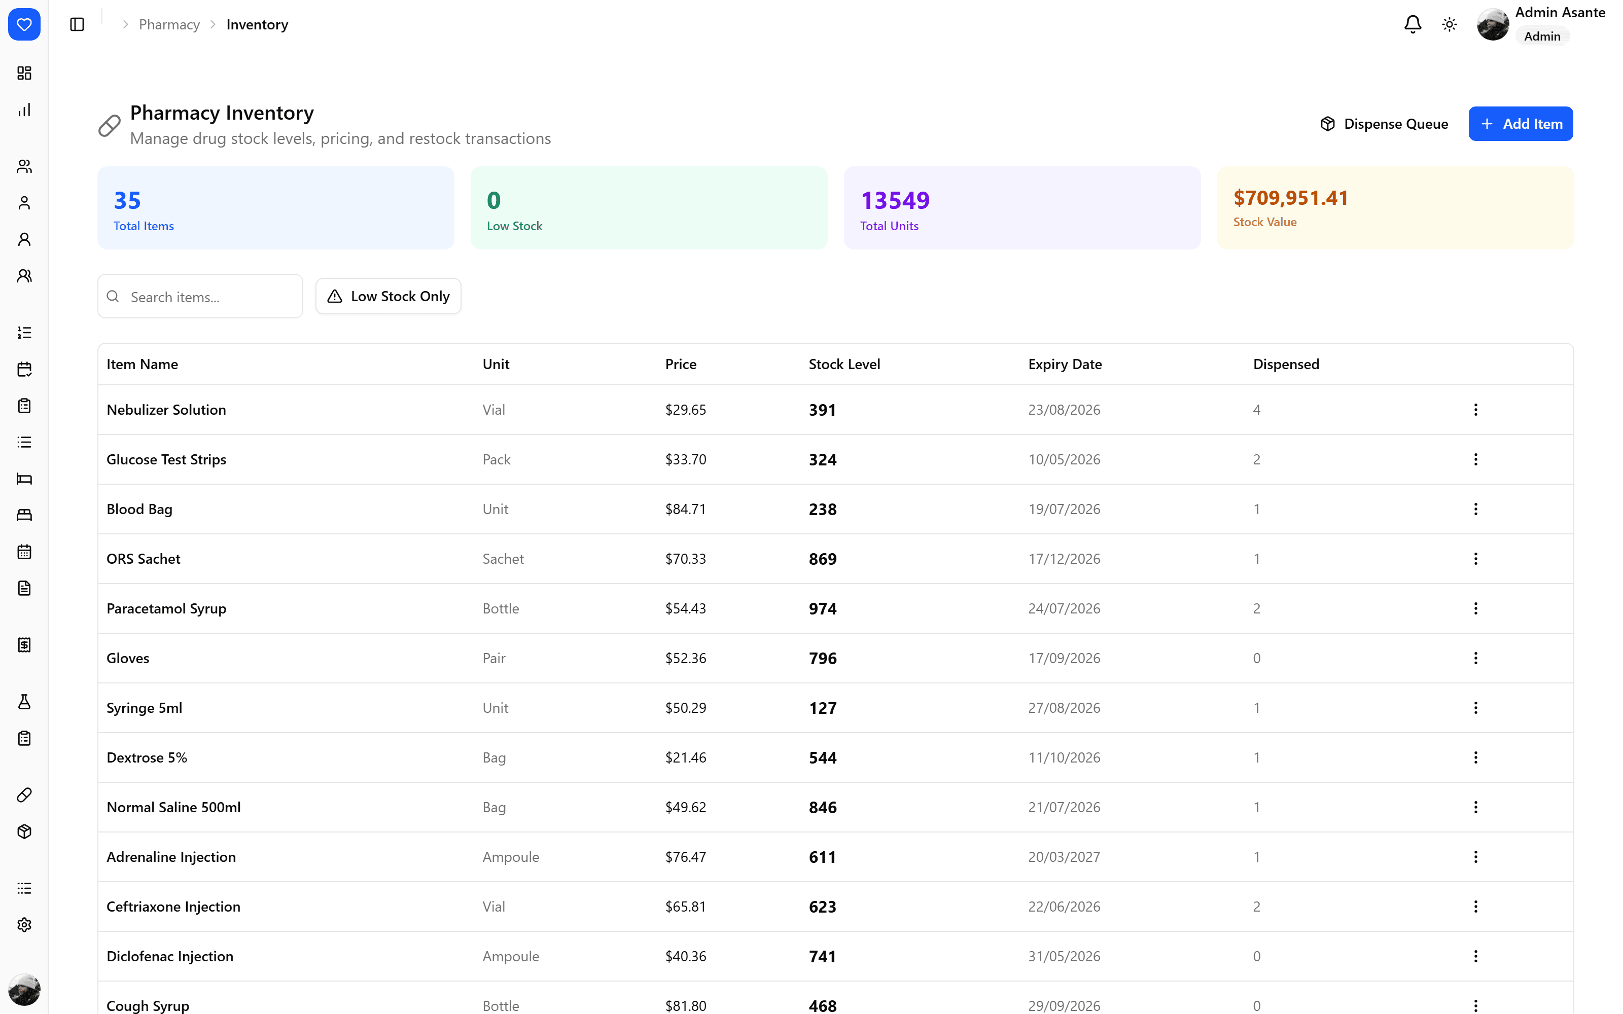Viewport: 1623px width, 1014px height.
Task: Open row actions menu for Nebulizer Solution
Action: point(1475,410)
